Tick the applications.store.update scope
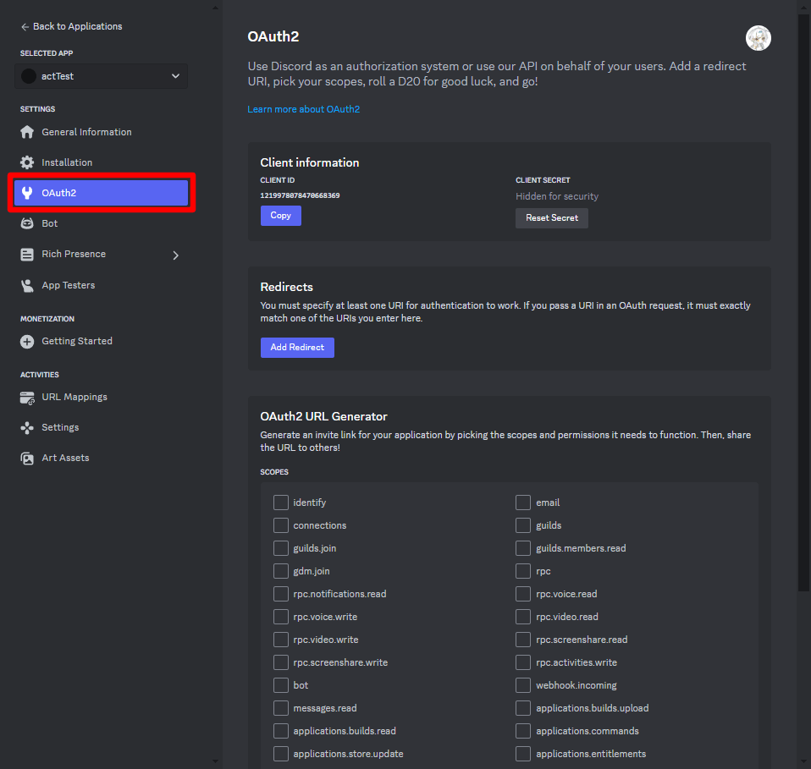The height and width of the screenshot is (769, 811). click(281, 754)
